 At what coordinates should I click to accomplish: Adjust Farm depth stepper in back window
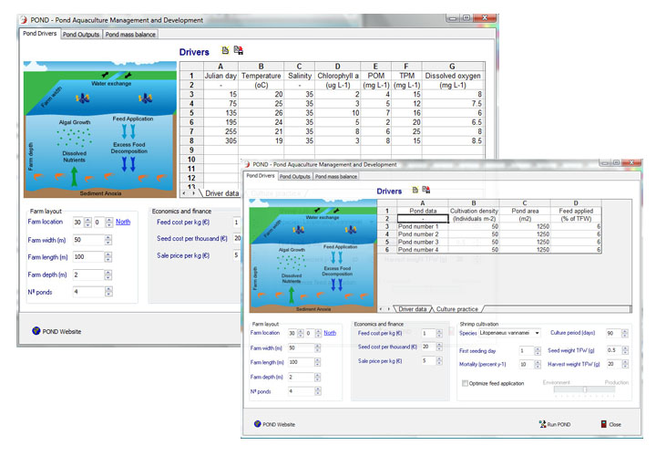point(108,275)
